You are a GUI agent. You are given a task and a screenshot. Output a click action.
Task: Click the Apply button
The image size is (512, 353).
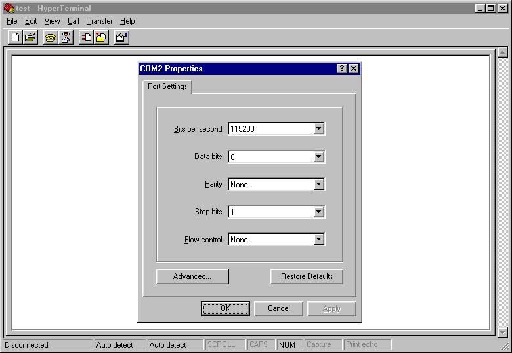tap(331, 308)
